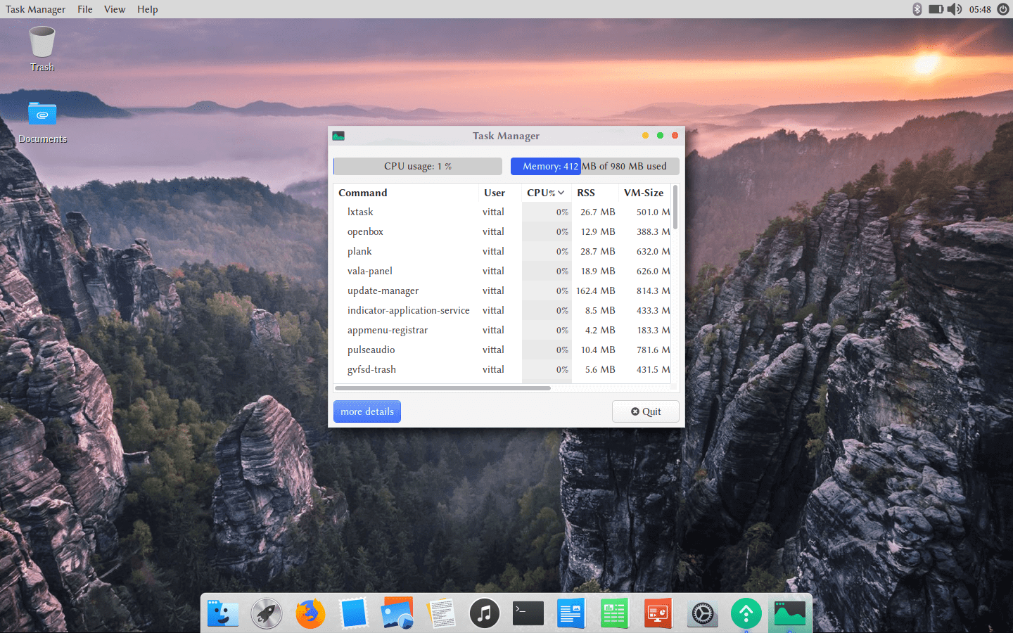The width and height of the screenshot is (1013, 633).
Task: Click the clock showing 05:48
Action: click(x=980, y=9)
